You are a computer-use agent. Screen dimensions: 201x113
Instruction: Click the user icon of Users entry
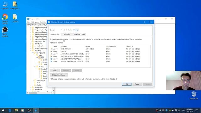(52, 56)
